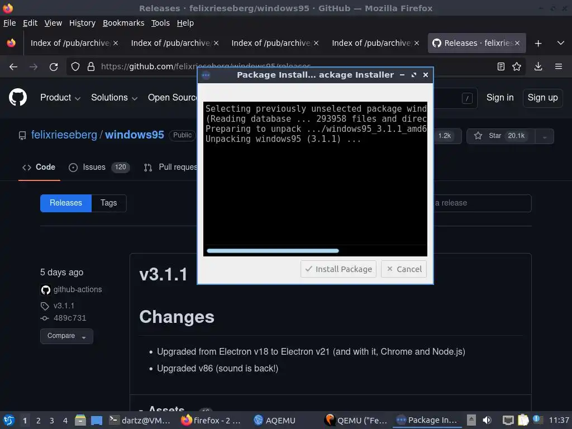Star the windows95 repository
The height and width of the screenshot is (429, 572).
coord(501,136)
